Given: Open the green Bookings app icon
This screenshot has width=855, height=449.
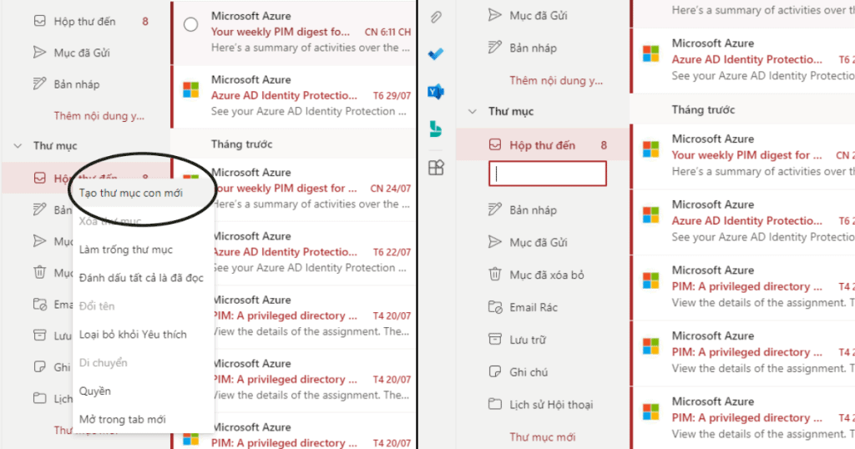Looking at the screenshot, I should point(436,129).
